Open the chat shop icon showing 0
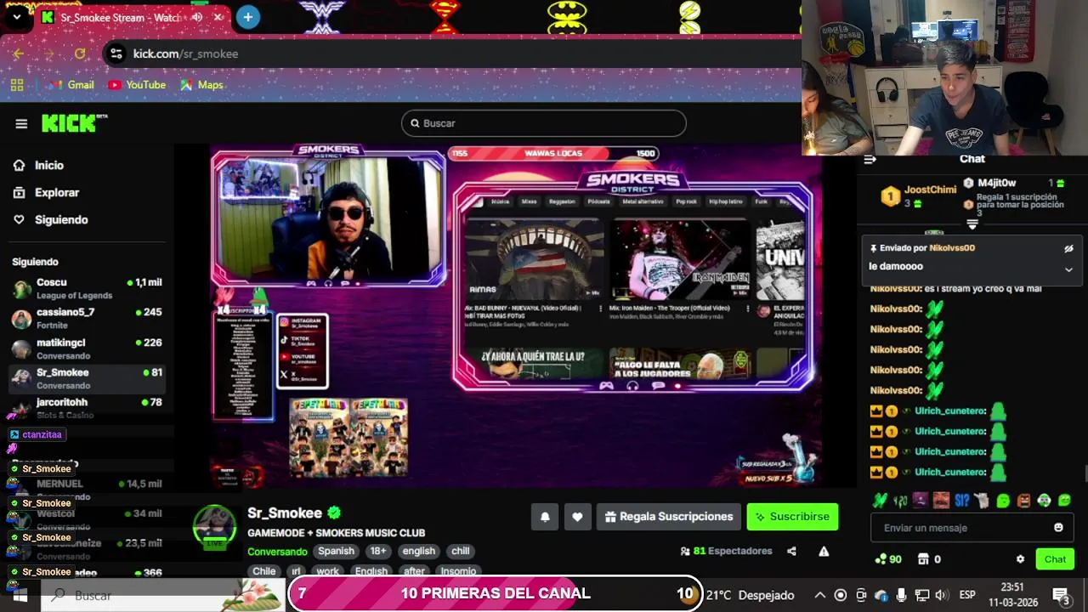This screenshot has height=612, width=1088. (x=928, y=559)
